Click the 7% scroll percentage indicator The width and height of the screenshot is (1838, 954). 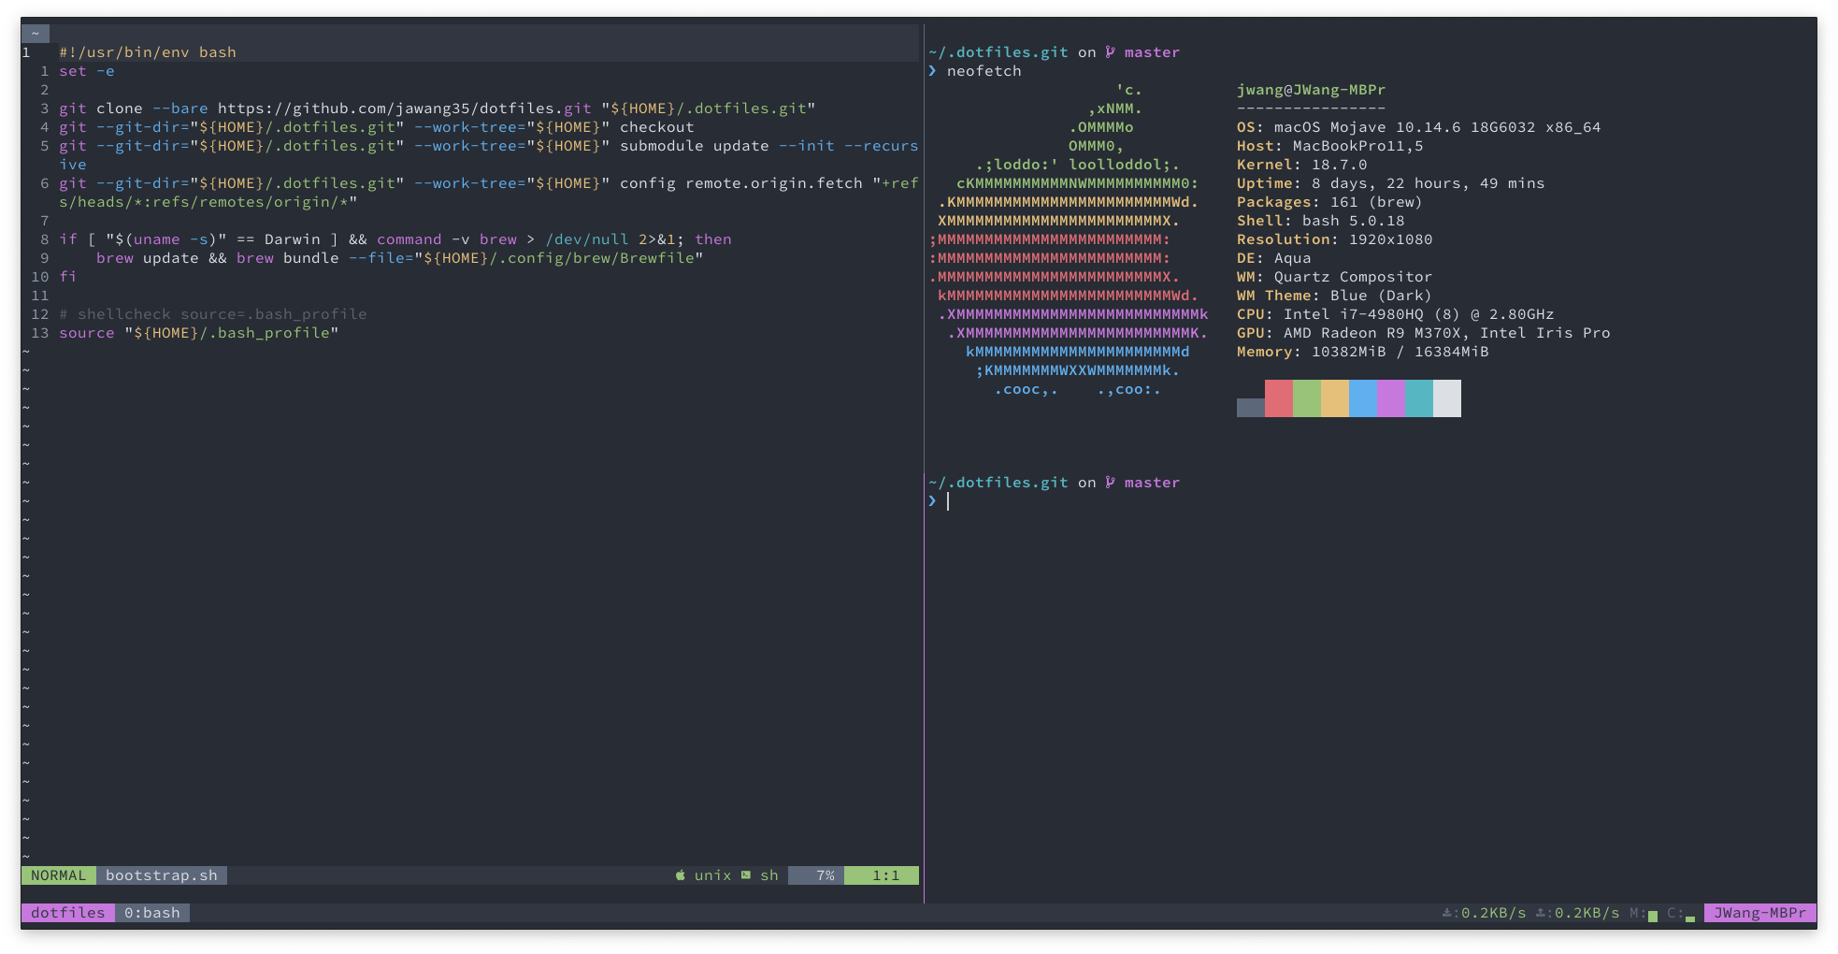pyautogui.click(x=816, y=875)
